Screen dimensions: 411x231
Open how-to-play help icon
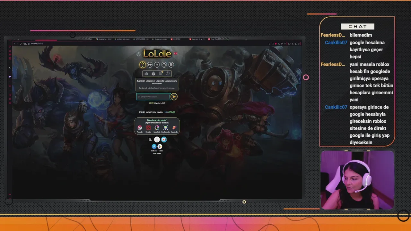pos(168,73)
